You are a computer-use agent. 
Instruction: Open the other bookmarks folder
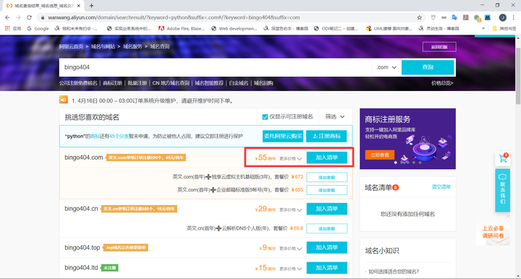tap(504, 28)
